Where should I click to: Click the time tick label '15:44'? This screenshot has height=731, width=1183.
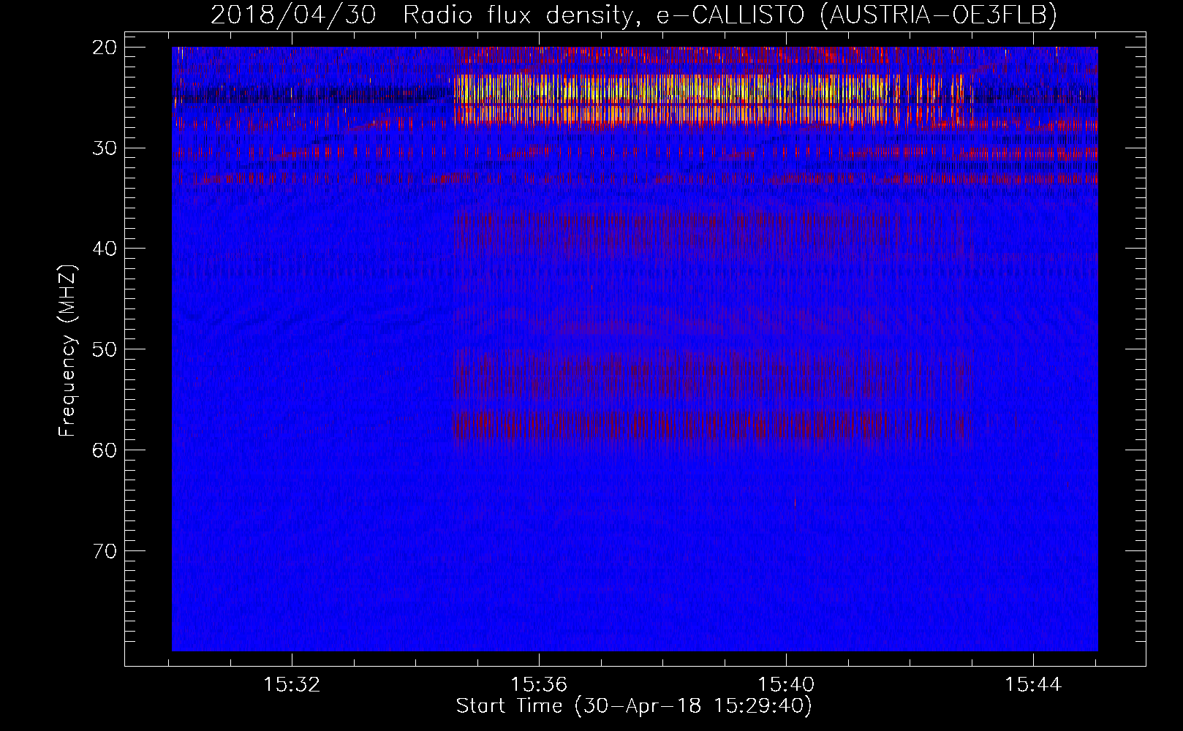pyautogui.click(x=1033, y=685)
